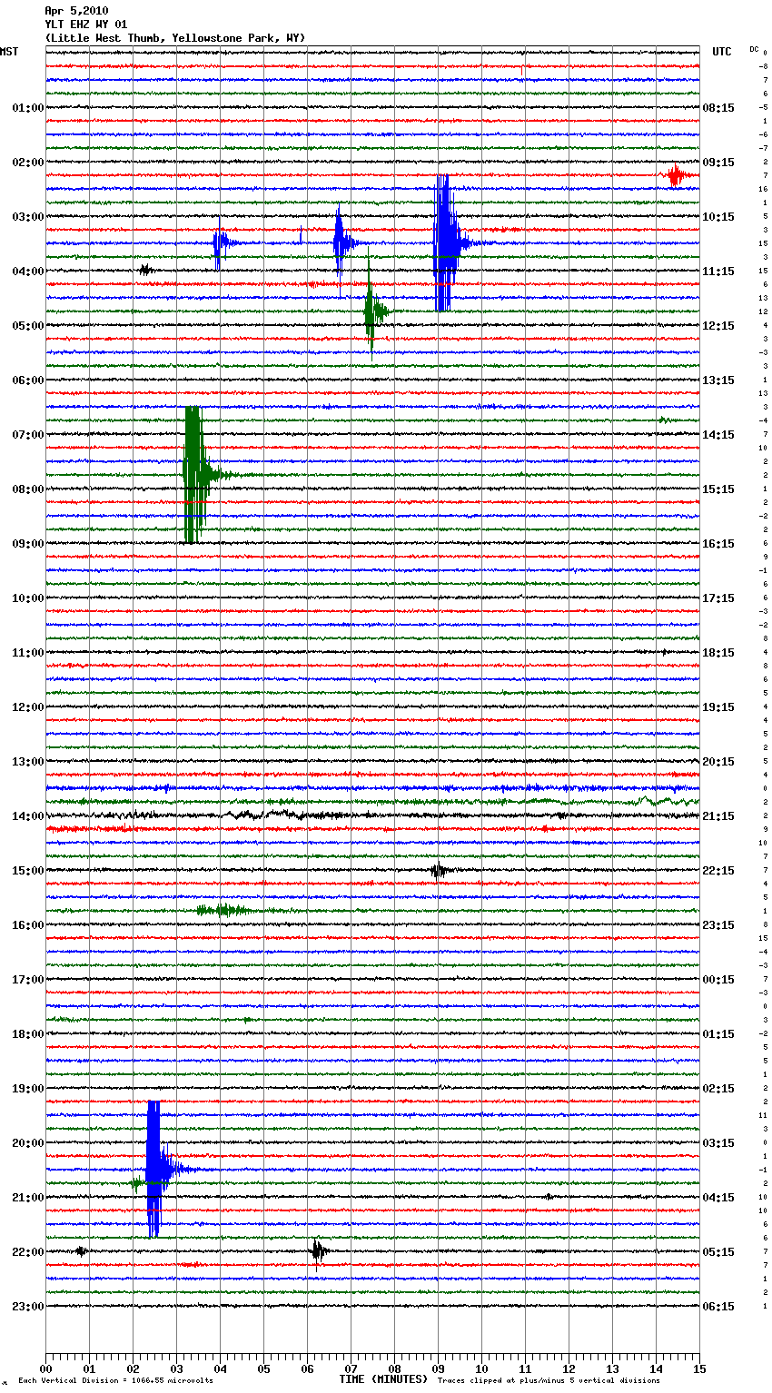Select the 19:00 MST time label
Viewport: 772px width, 1393px height.
click(28, 1089)
